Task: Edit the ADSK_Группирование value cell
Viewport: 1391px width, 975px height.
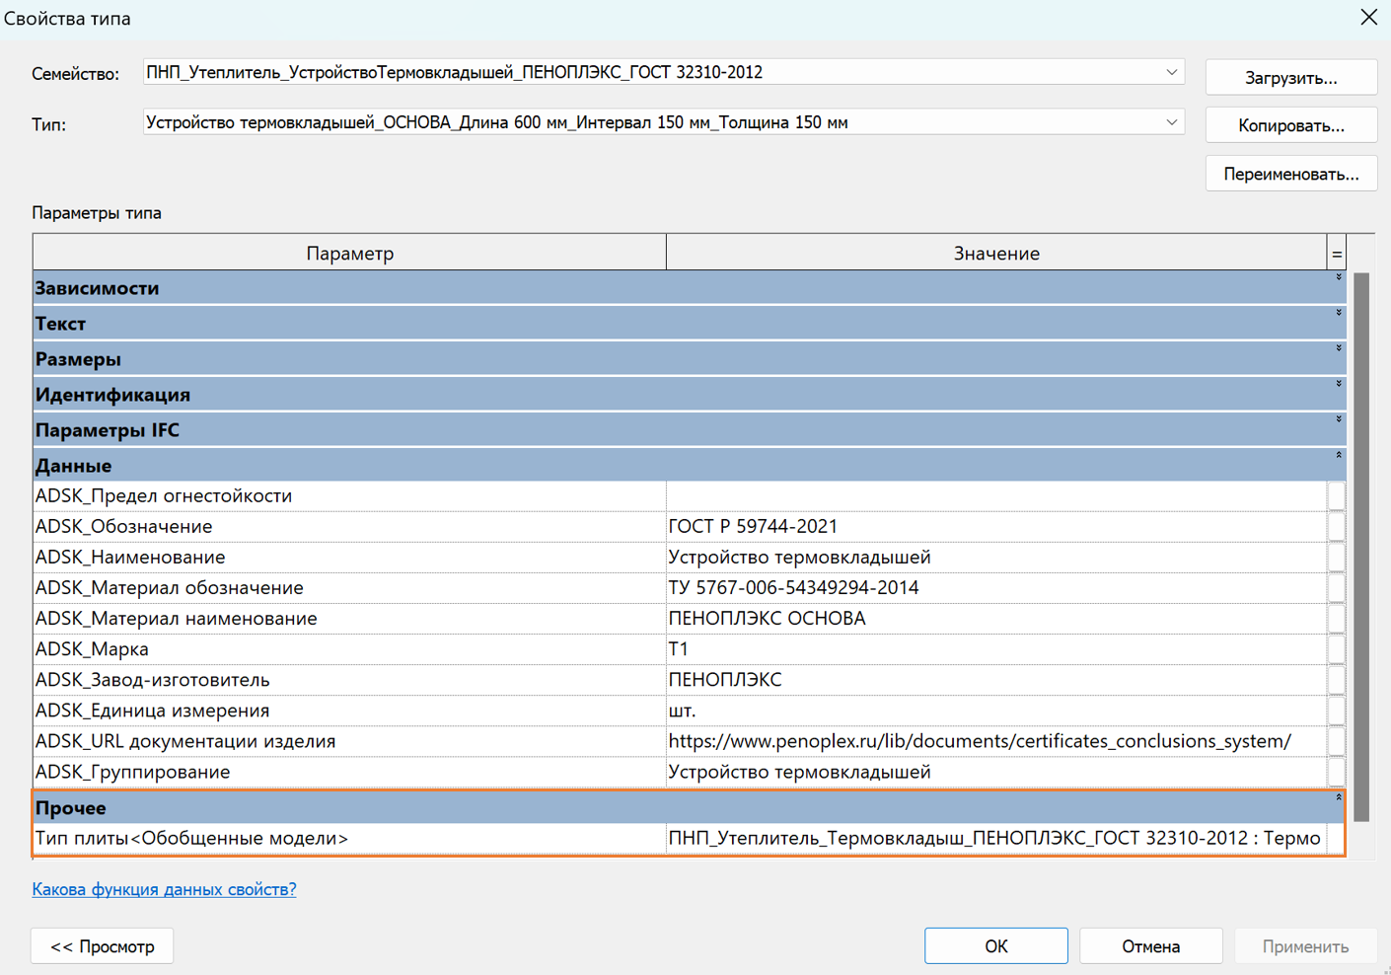Action: pos(996,771)
